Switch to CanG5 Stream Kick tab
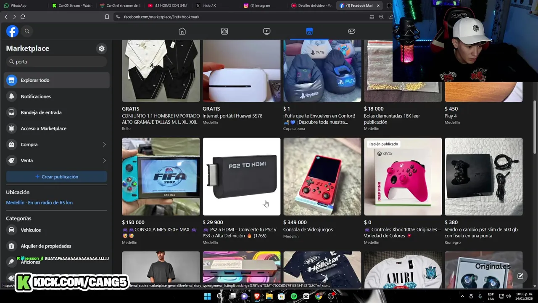The image size is (538, 303). [71, 5]
